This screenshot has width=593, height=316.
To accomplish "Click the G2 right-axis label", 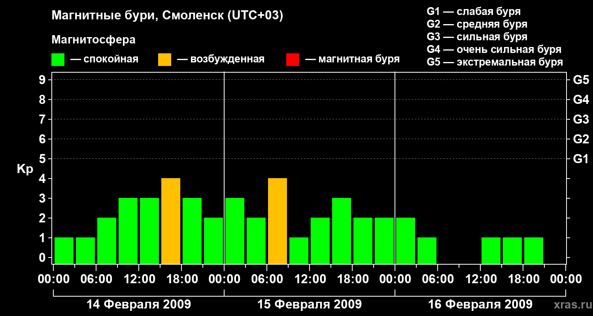I will (581, 139).
